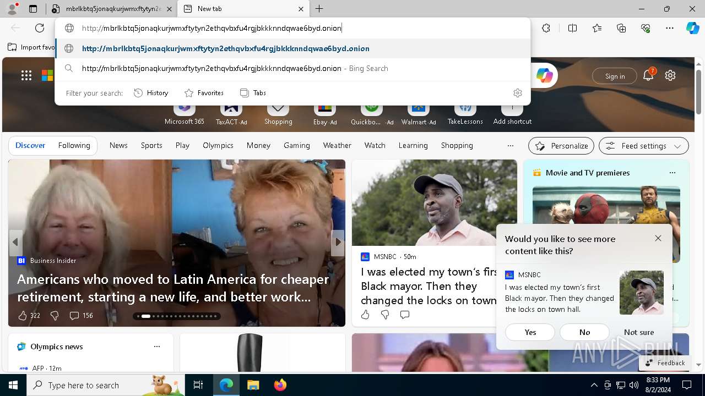This screenshot has height=396, width=705.
Task: Close the onion address tab
Action: [x=169, y=9]
